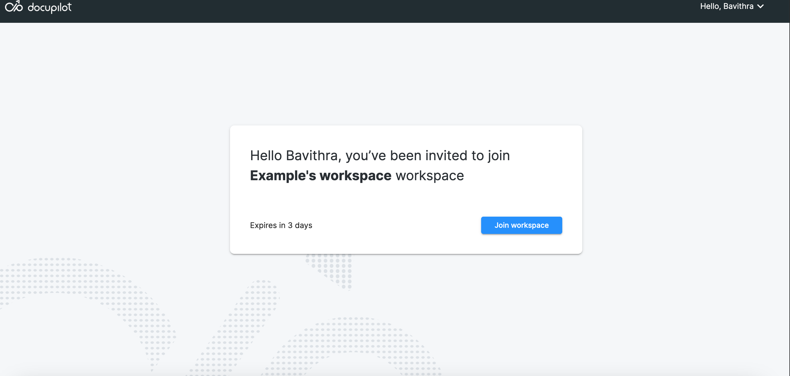Expand the chevron beside Bavithra's name
The width and height of the screenshot is (790, 376).
pos(760,7)
